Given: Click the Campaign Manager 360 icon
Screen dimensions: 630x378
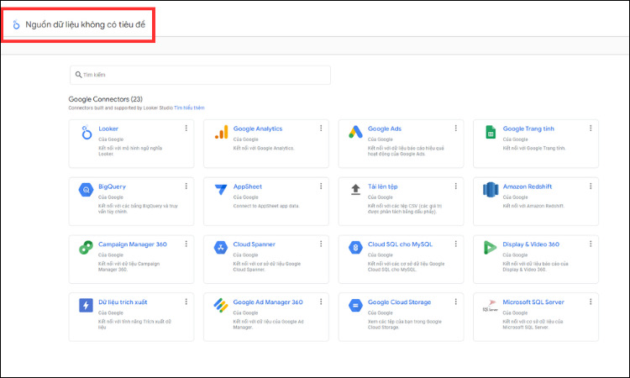Looking at the screenshot, I should pos(86,248).
